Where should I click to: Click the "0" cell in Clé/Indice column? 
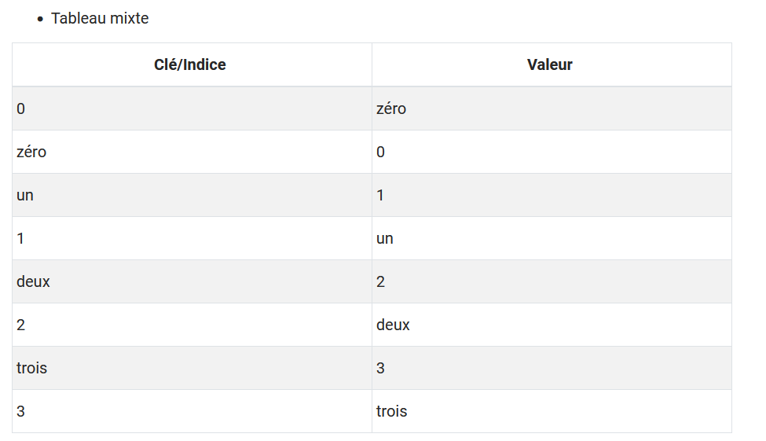pyautogui.click(x=21, y=108)
